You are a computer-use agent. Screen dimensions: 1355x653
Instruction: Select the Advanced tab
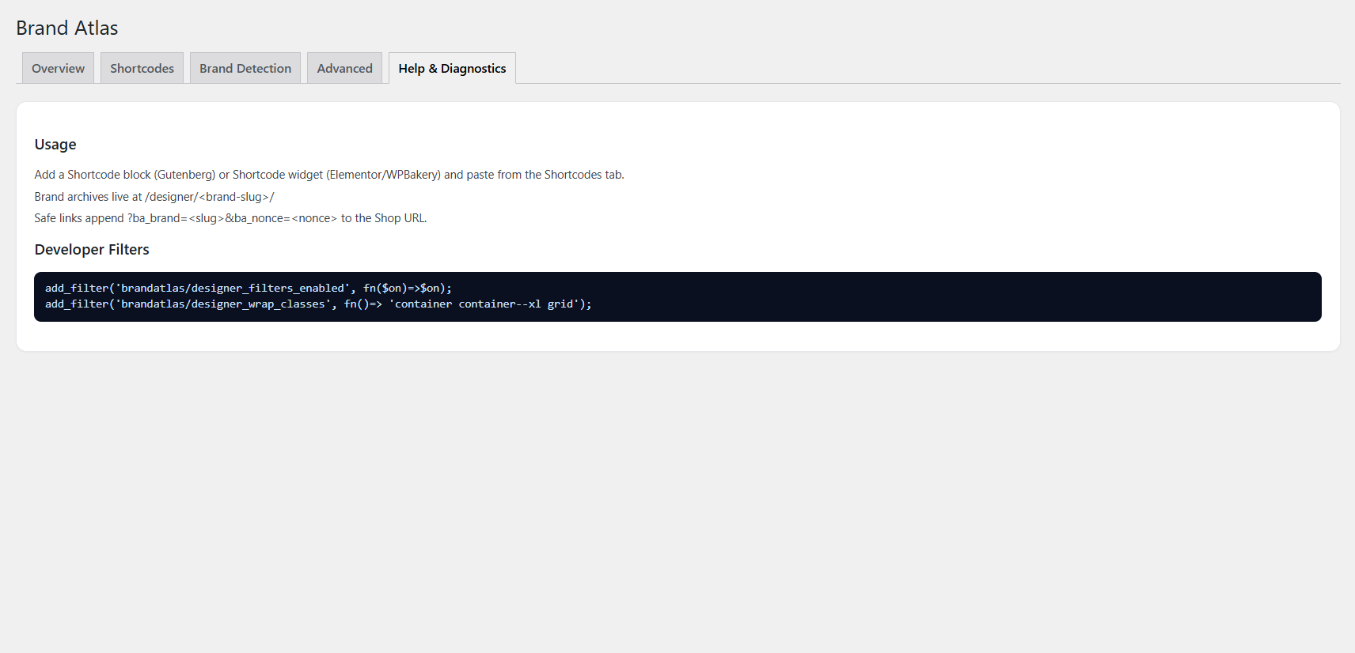point(344,68)
